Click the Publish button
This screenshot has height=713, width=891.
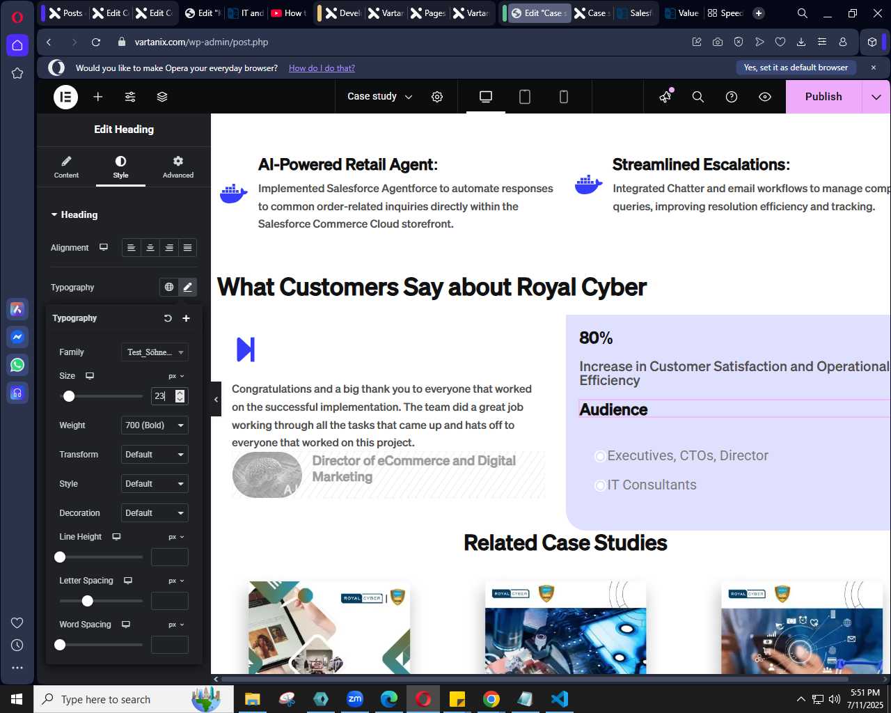[823, 97]
